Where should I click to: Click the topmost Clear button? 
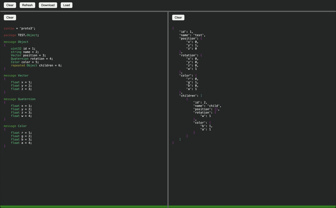[10, 5]
